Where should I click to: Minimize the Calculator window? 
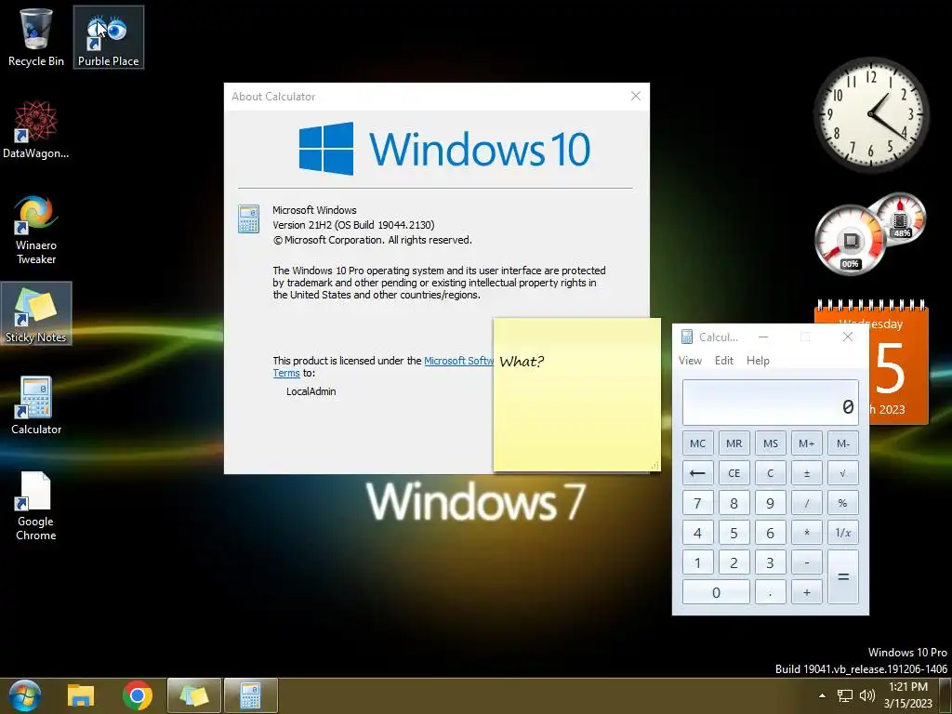point(763,337)
